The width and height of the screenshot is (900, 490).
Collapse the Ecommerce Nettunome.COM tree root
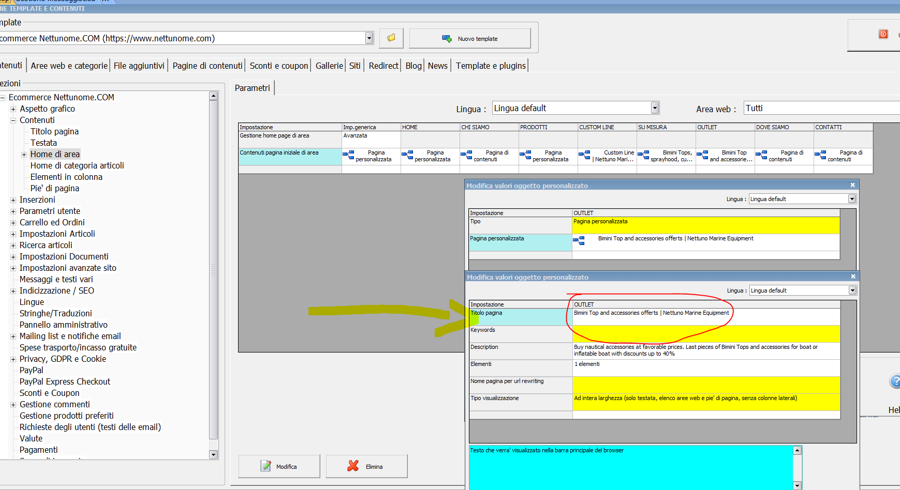pos(3,98)
